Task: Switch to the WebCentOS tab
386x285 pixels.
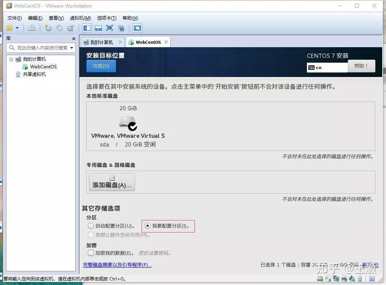Action: pos(148,42)
